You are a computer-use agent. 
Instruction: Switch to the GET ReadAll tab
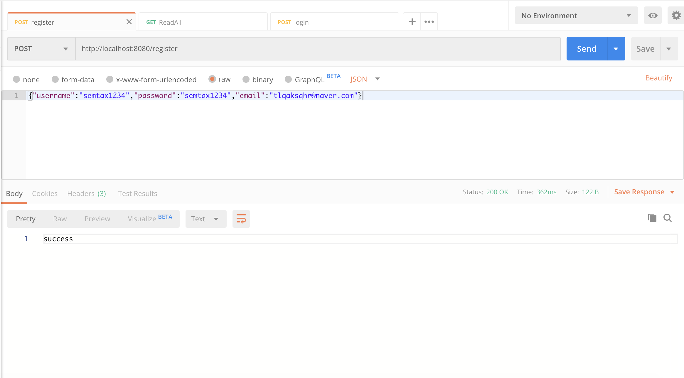click(x=203, y=22)
